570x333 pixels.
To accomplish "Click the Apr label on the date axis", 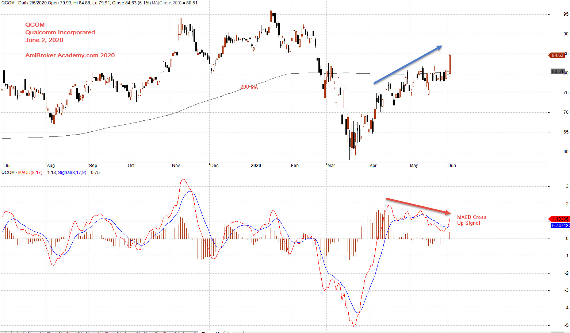I will pos(373,166).
